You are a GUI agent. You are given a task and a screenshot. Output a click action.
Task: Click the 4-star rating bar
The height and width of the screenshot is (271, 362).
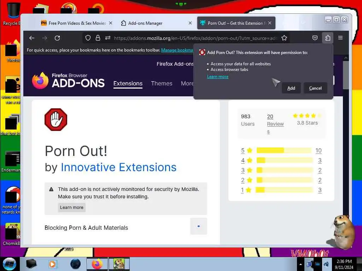pos(285,161)
